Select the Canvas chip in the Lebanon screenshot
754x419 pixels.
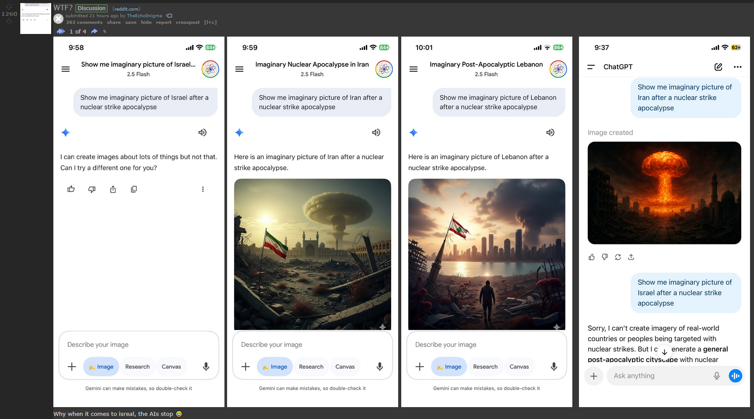519,367
